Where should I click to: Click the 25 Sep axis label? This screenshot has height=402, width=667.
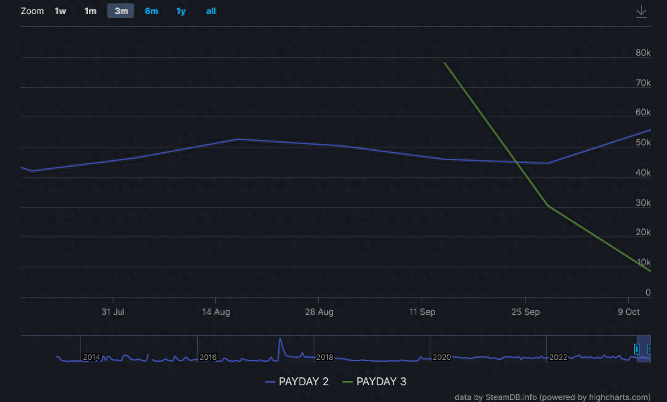[526, 312]
